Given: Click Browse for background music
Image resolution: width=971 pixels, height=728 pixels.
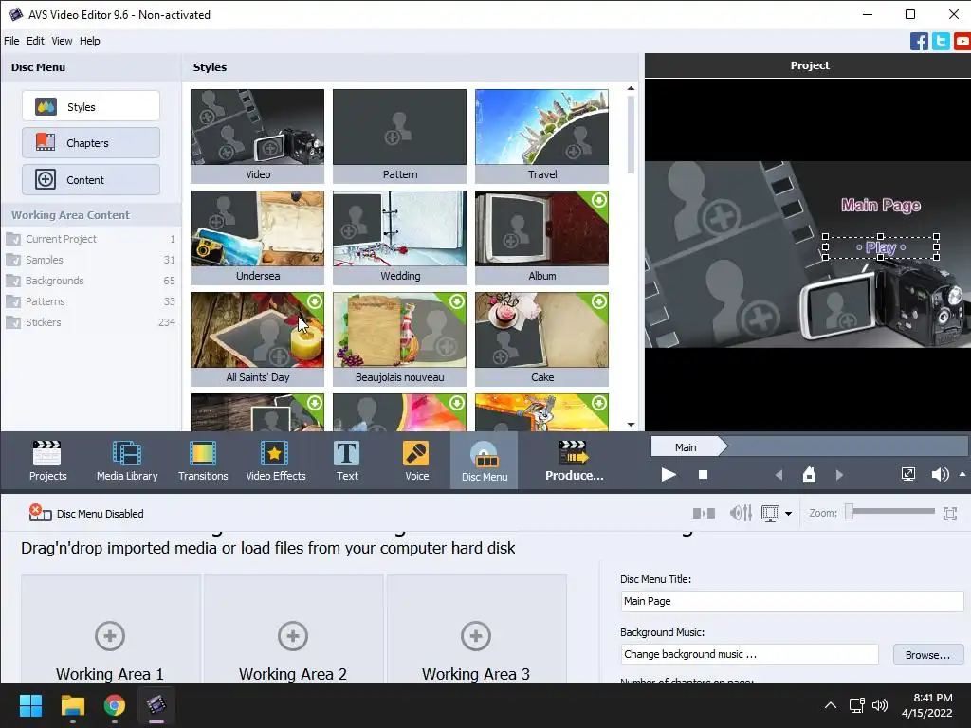Looking at the screenshot, I should [x=927, y=654].
